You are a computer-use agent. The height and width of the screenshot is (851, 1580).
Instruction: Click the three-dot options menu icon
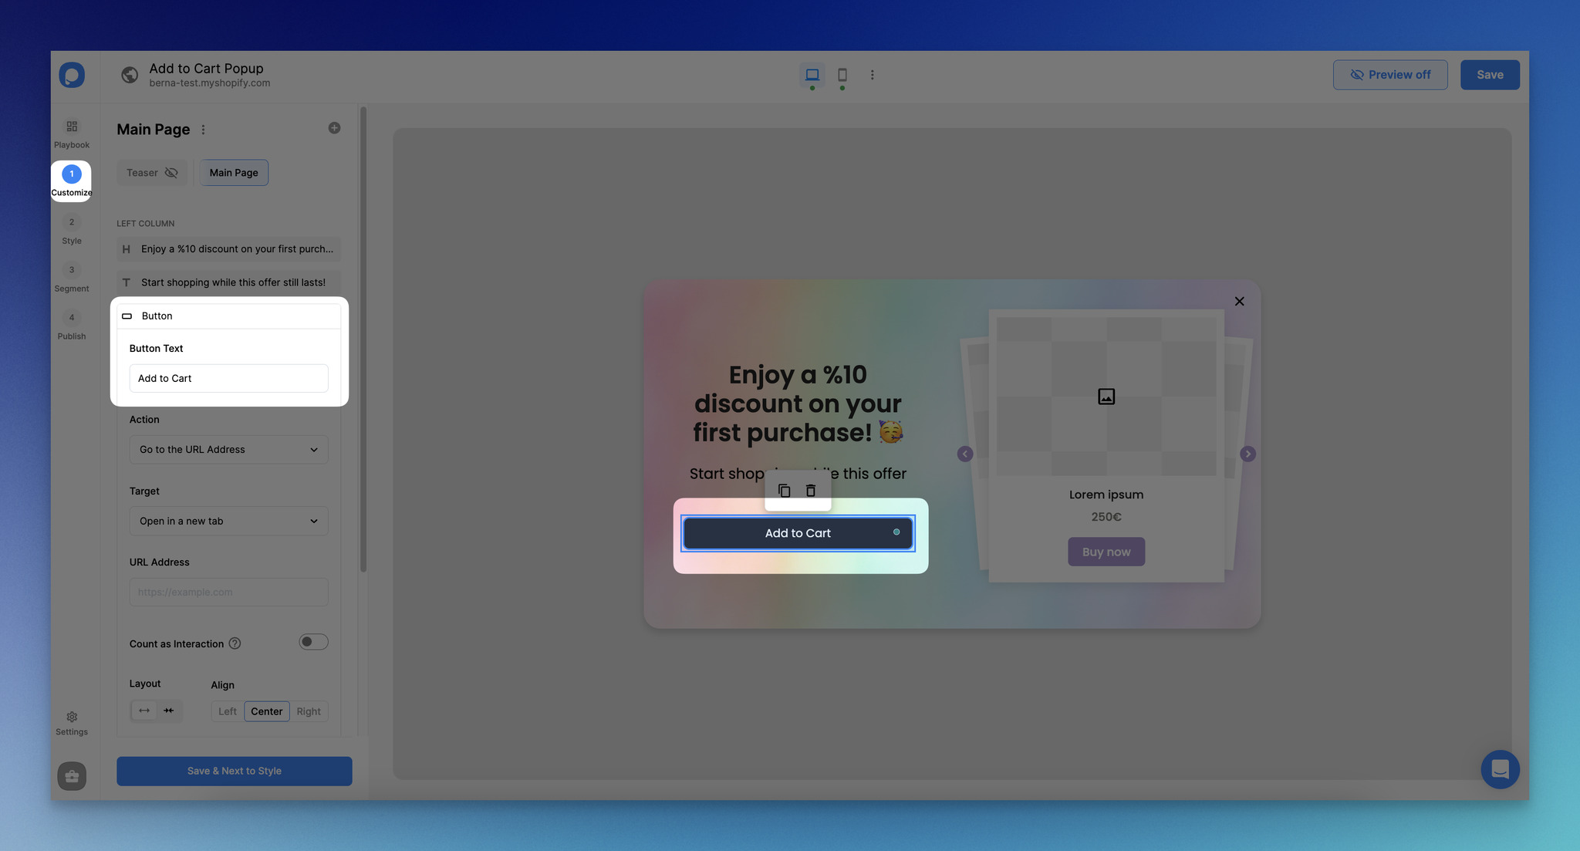[x=204, y=129]
